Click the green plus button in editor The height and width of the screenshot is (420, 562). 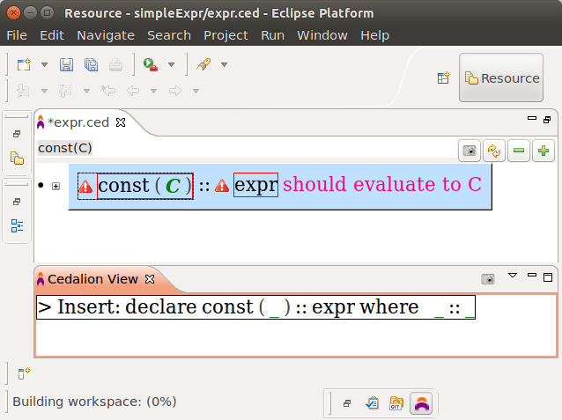tap(544, 151)
